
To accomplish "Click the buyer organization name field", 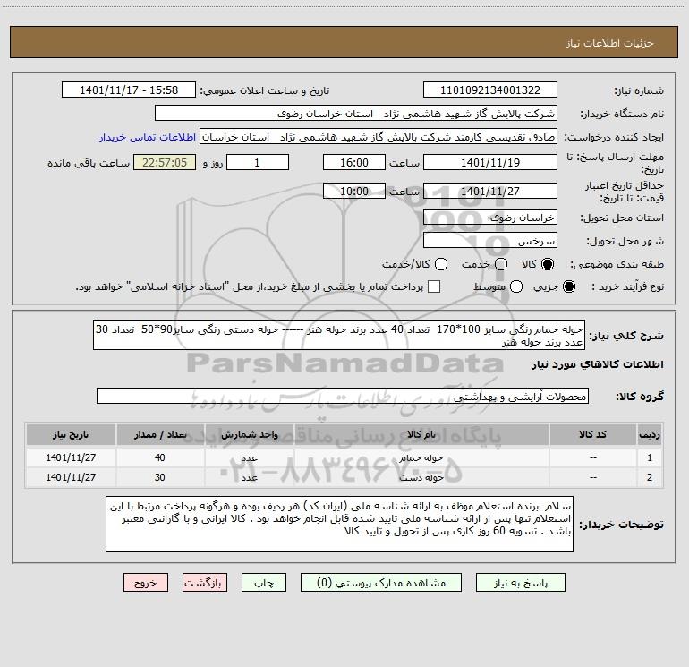I will point(356,114).
